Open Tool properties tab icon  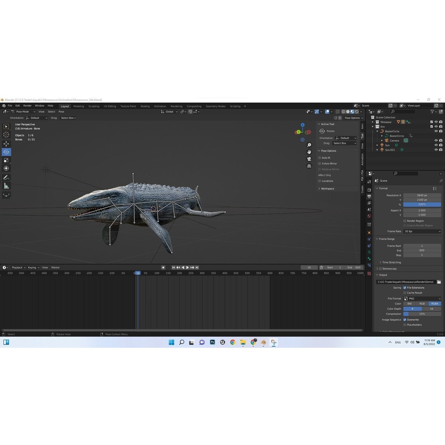[x=369, y=182]
